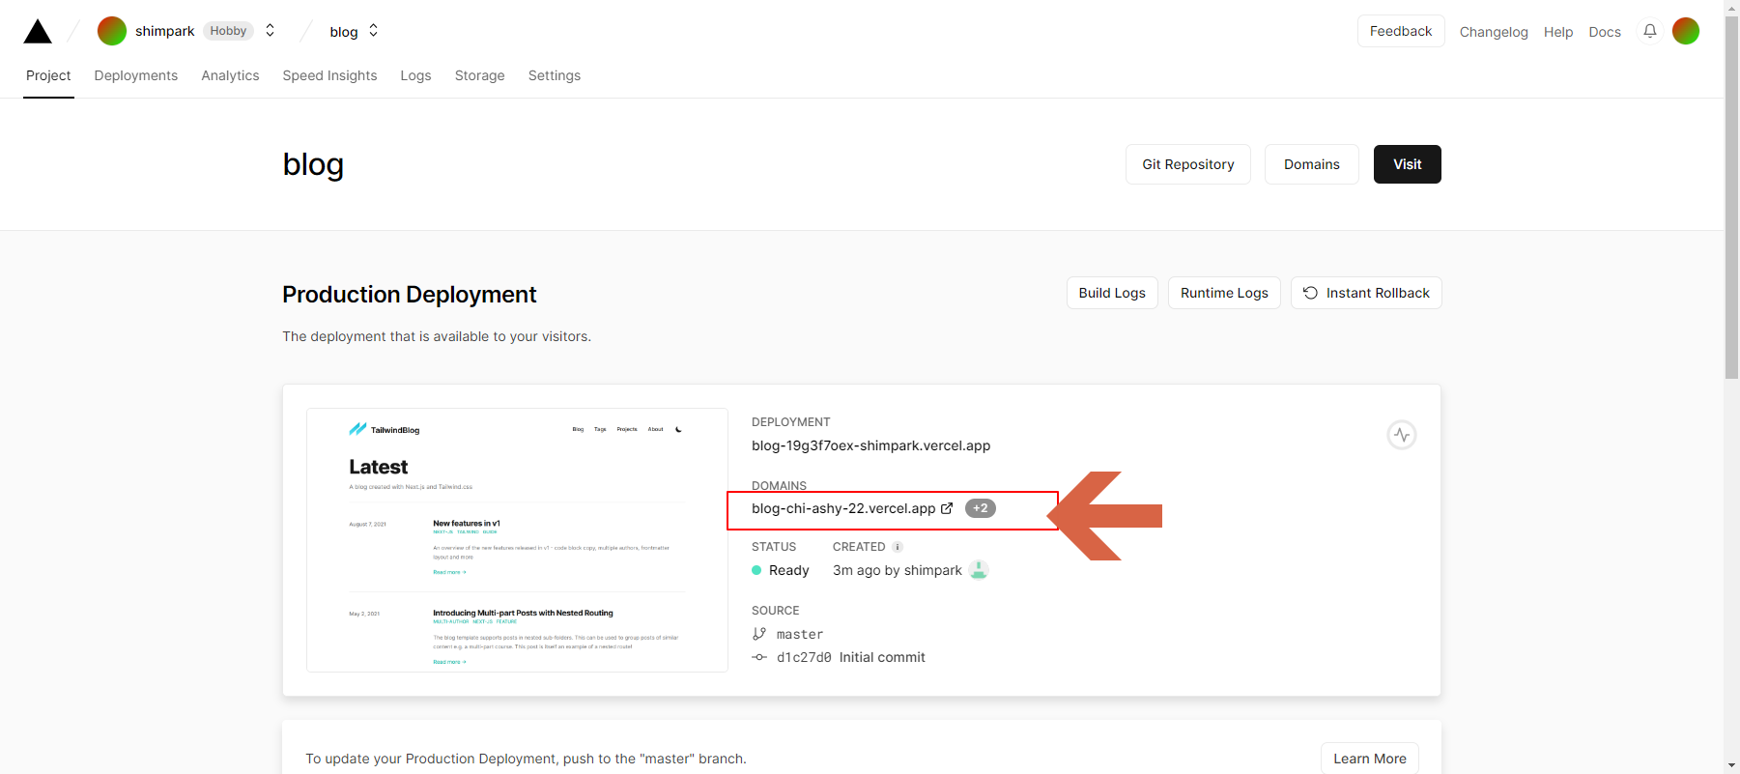This screenshot has height=774, width=1740.
Task: Click the Hobby plan badge
Action: (x=228, y=31)
